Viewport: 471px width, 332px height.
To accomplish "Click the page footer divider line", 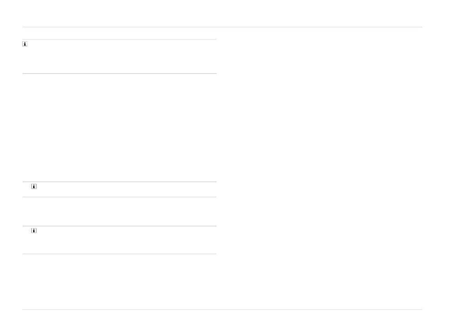I will (222, 310).
